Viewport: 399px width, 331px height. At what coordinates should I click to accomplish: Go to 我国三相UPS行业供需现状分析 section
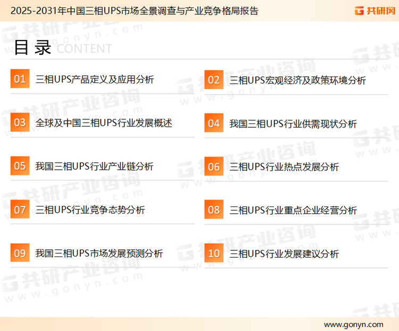tap(293, 124)
